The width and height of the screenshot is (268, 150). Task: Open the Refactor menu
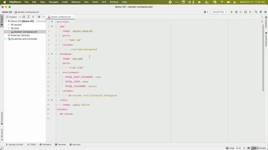coord(76,2)
